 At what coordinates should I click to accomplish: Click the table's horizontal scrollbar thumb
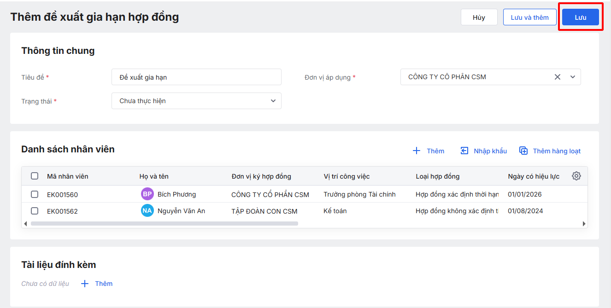[164, 224]
